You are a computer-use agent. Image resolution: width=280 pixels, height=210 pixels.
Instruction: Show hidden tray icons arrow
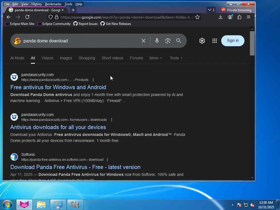232,205
